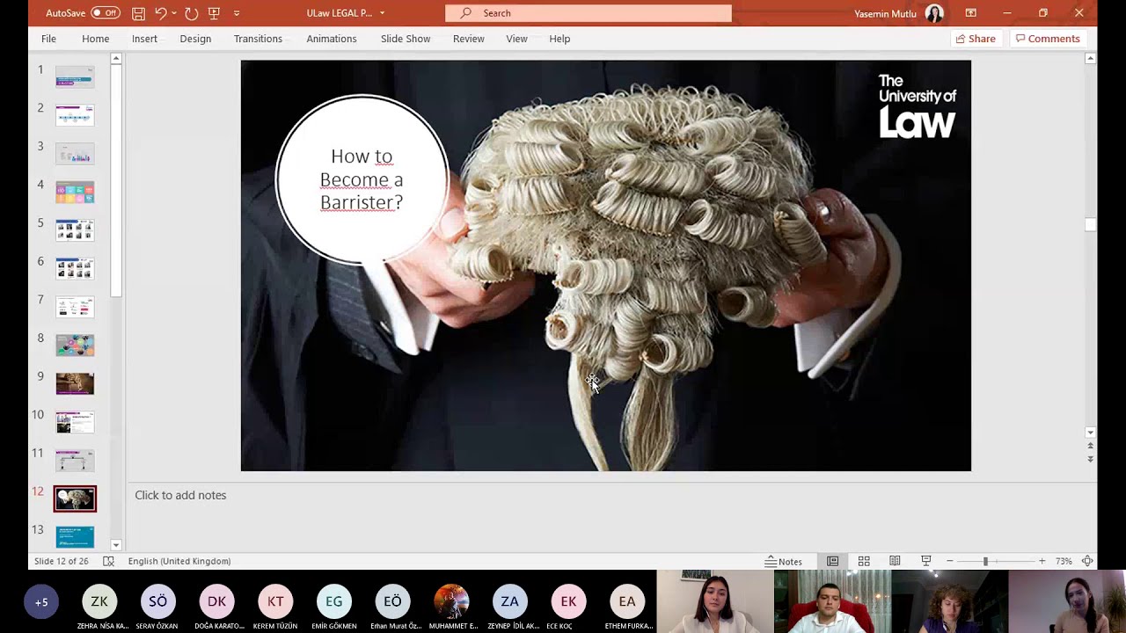
Task: Open the File menu
Action: pyautogui.click(x=48, y=39)
